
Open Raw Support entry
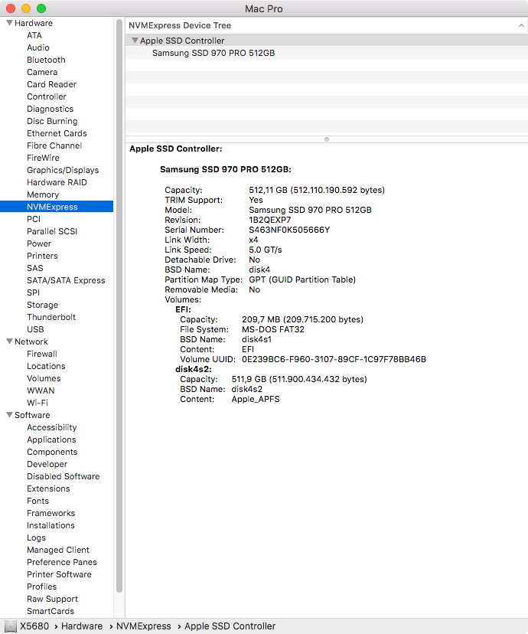pos(53,599)
